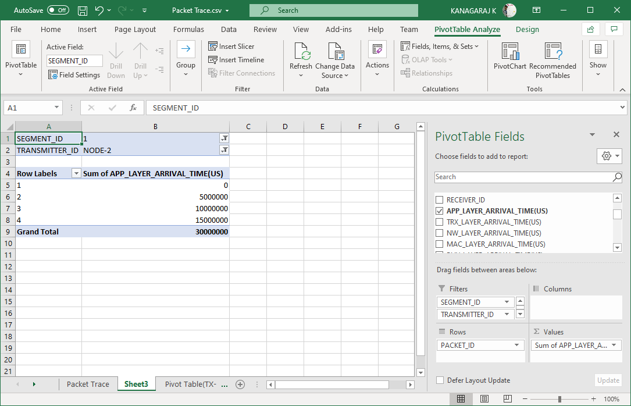This screenshot has width=631, height=406.
Task: Click the Ribbon Display Options icon
Action: (x=536, y=10)
